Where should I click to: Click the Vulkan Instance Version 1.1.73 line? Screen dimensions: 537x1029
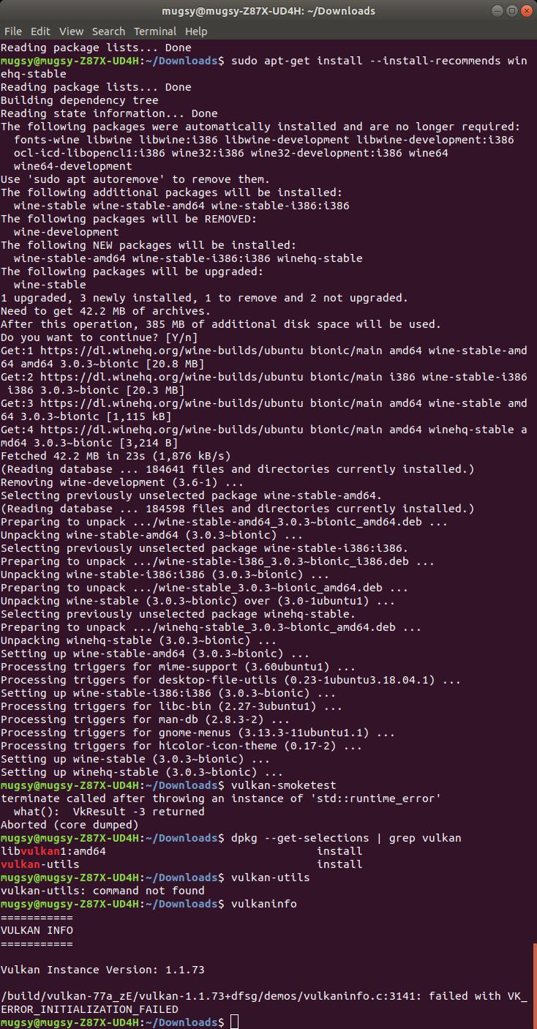[102, 970]
